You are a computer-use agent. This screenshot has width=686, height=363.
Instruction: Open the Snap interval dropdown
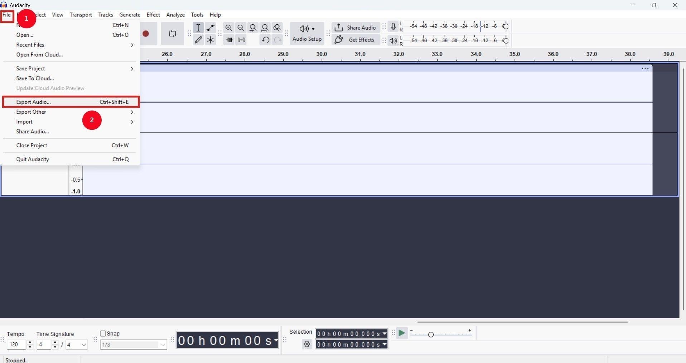point(163,345)
